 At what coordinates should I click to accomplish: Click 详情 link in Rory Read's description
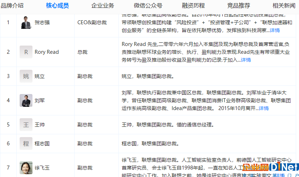(x=246, y=60)
